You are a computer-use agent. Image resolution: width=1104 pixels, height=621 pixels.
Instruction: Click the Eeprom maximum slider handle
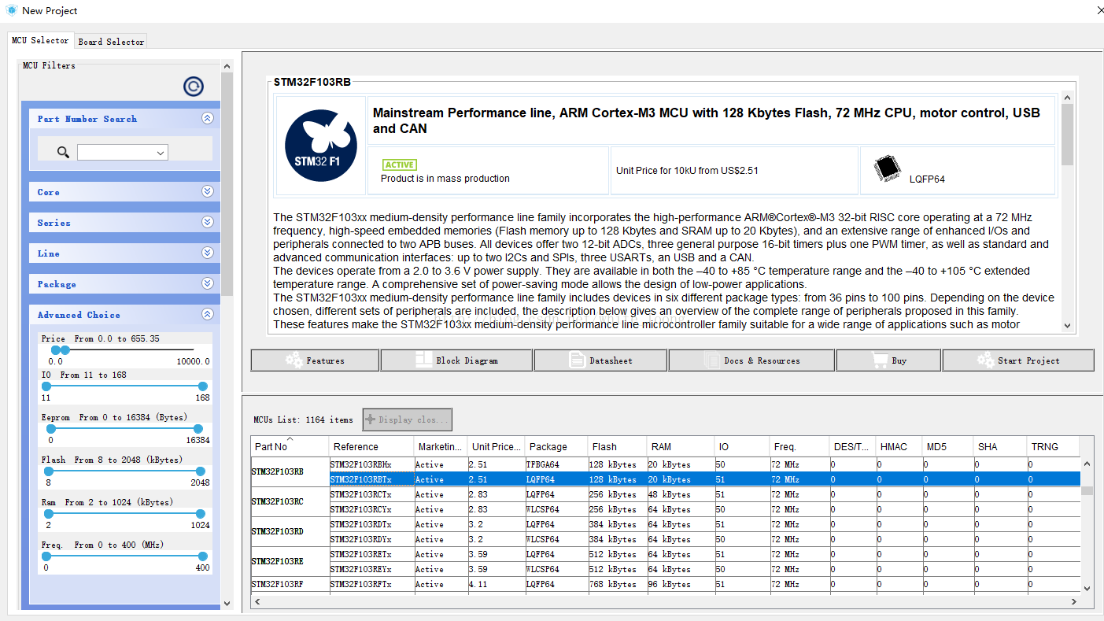coord(198,429)
